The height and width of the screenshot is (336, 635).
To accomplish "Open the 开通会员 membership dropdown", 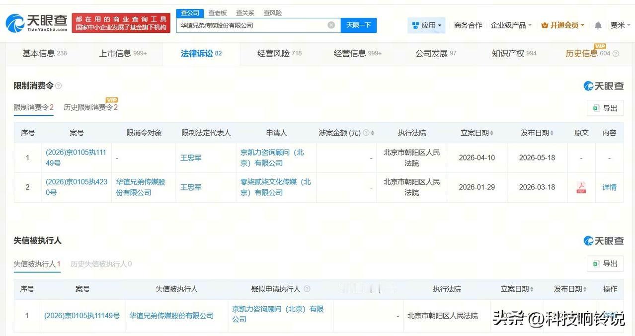I will click(563, 25).
